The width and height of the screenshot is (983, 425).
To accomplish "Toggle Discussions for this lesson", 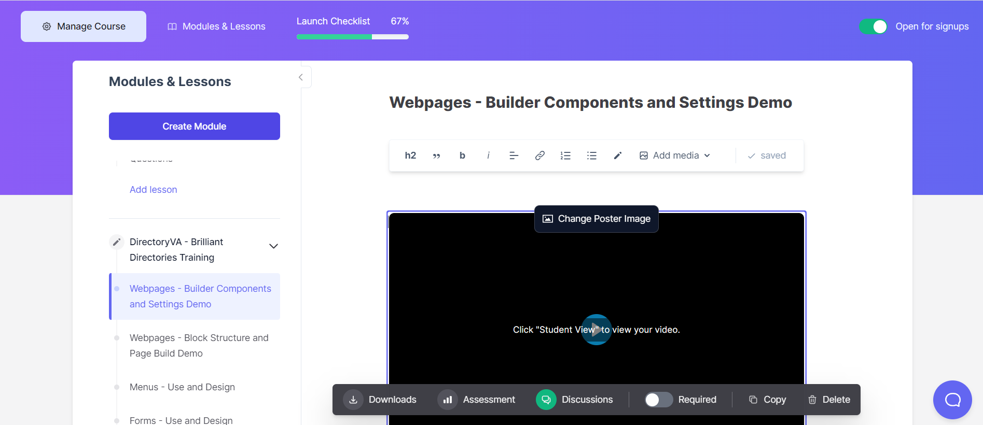I will click(546, 400).
